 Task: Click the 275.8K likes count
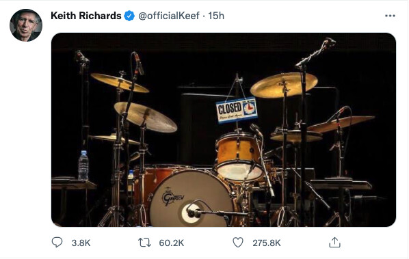click(x=266, y=243)
